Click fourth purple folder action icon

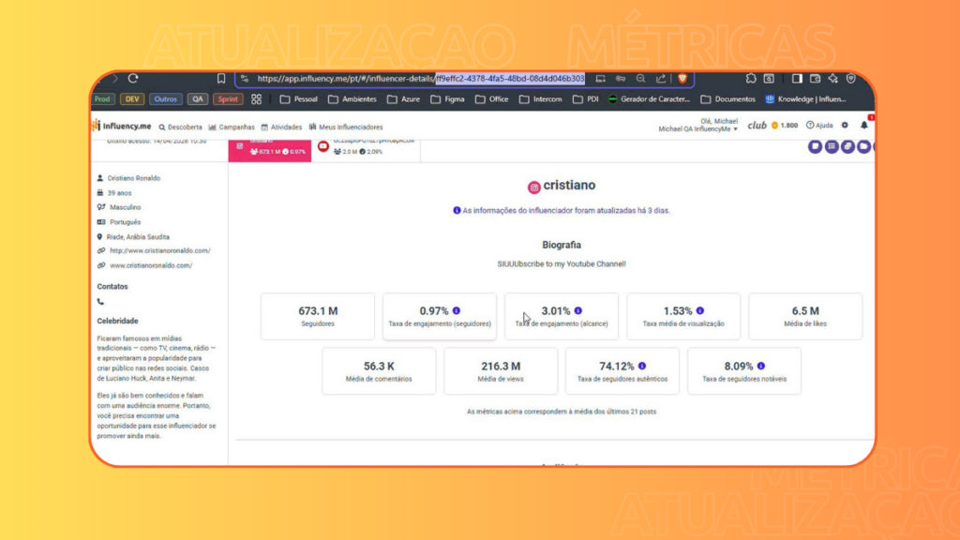[863, 146]
